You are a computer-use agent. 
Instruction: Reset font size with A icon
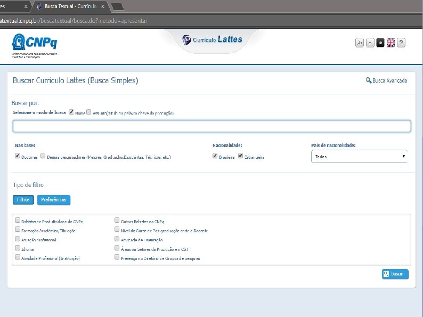[370, 43]
